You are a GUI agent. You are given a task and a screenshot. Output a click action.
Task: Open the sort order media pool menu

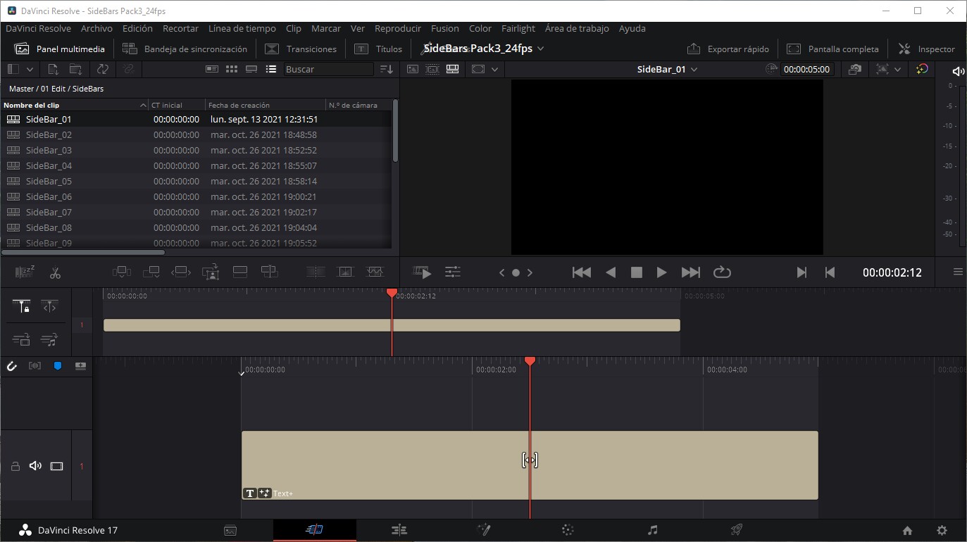pyautogui.click(x=387, y=69)
